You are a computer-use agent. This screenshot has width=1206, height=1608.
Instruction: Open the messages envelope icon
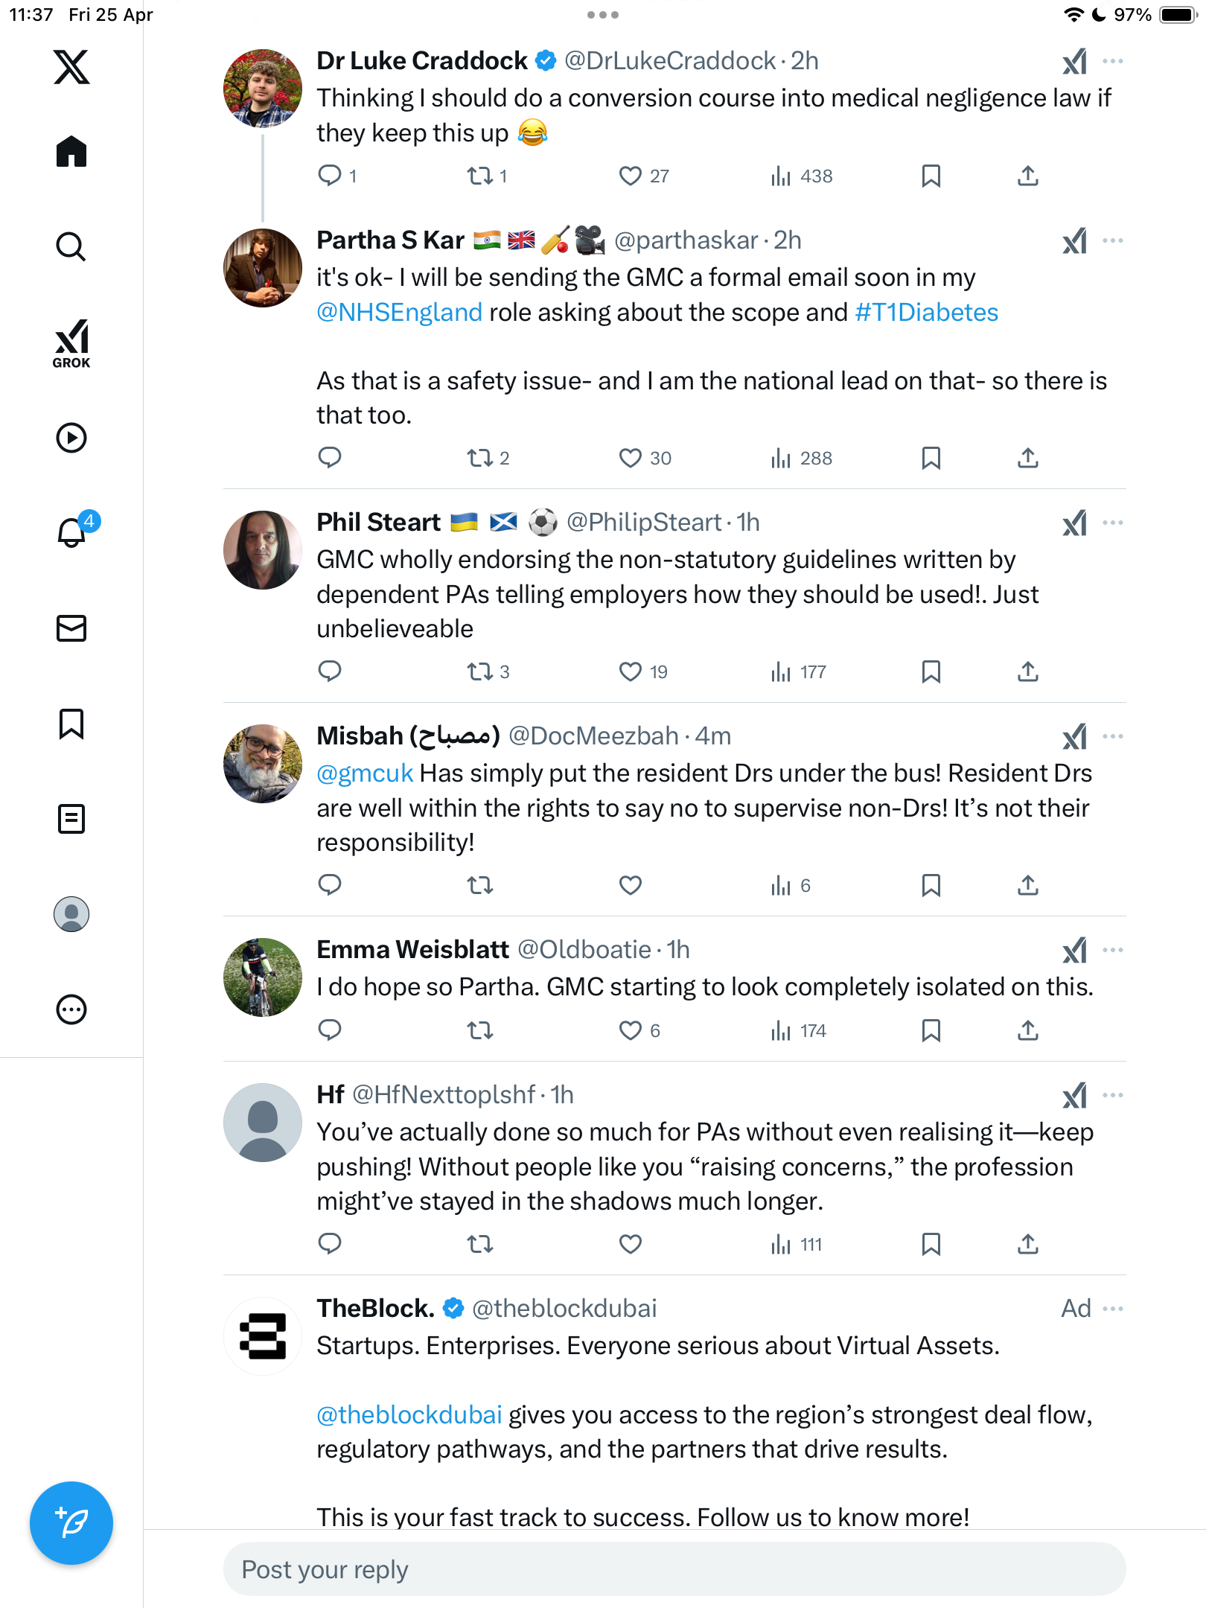pyautogui.click(x=71, y=628)
